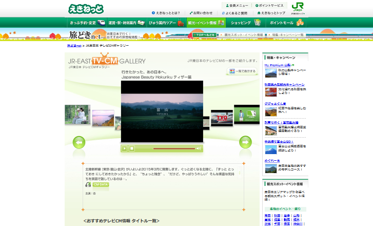
Task: Open the めぐれーる link
Action: [x=272, y=161]
